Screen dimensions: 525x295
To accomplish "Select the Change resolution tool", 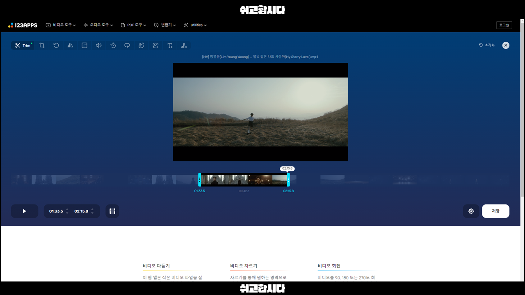I will tap(84, 45).
